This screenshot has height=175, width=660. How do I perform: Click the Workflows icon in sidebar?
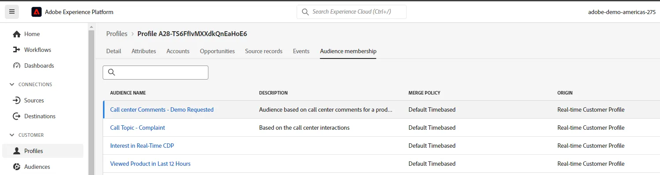pos(17,50)
